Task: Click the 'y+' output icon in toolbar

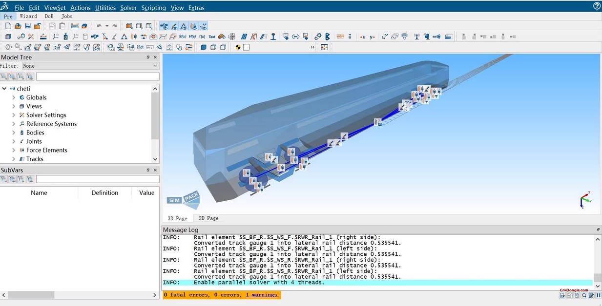Action: tap(373, 37)
